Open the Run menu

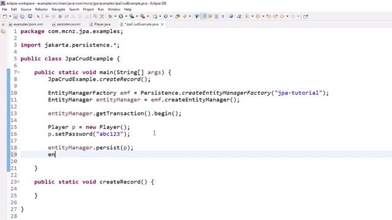tap(100, 9)
